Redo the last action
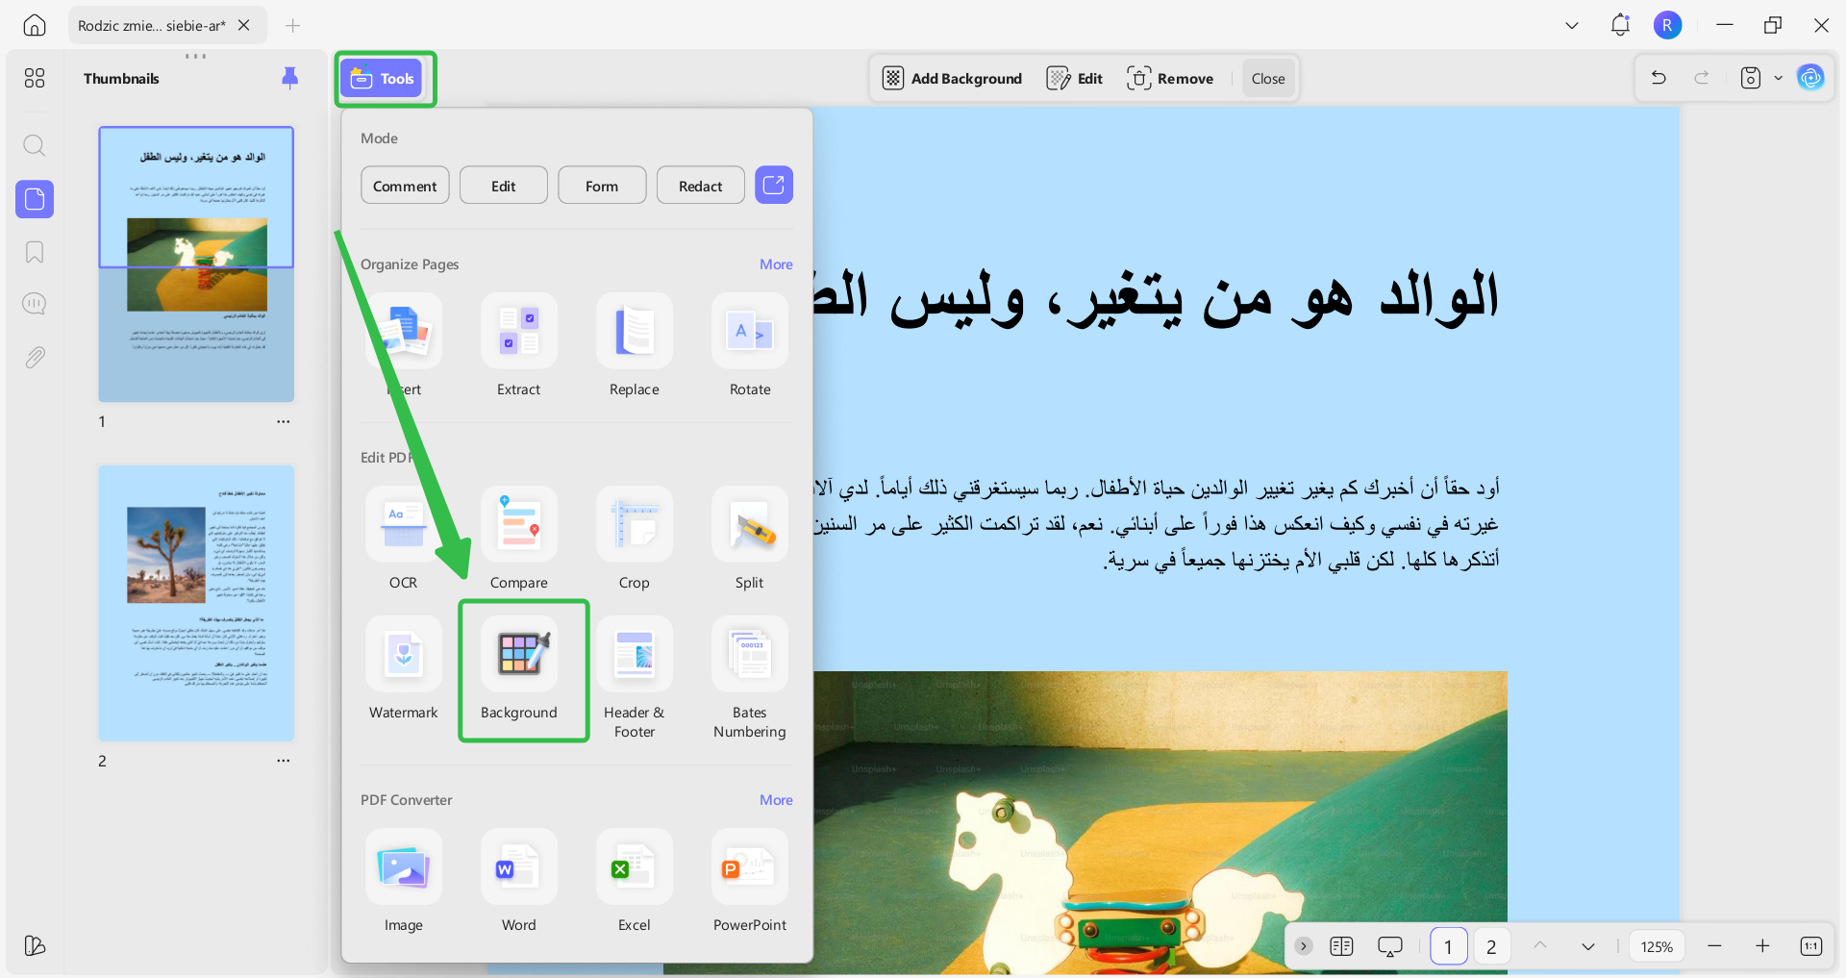 coord(1702,78)
